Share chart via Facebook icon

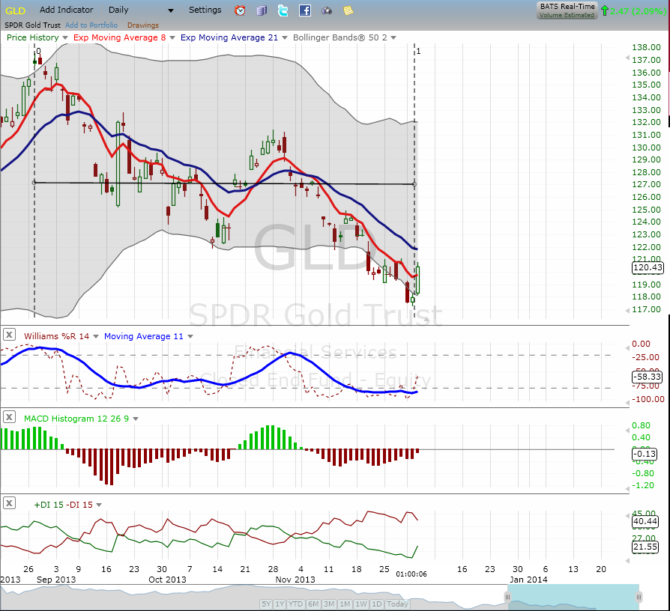305,10
